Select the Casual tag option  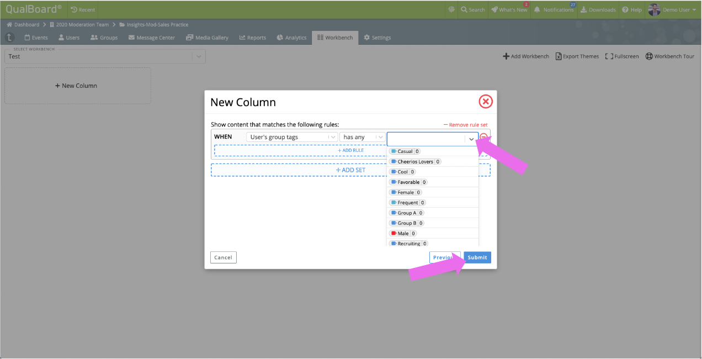click(433, 151)
